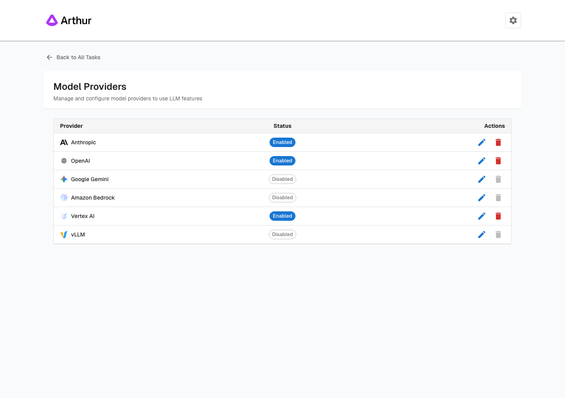Edit the Google Gemini provider settings
The height and width of the screenshot is (398, 565).
[x=482, y=179]
